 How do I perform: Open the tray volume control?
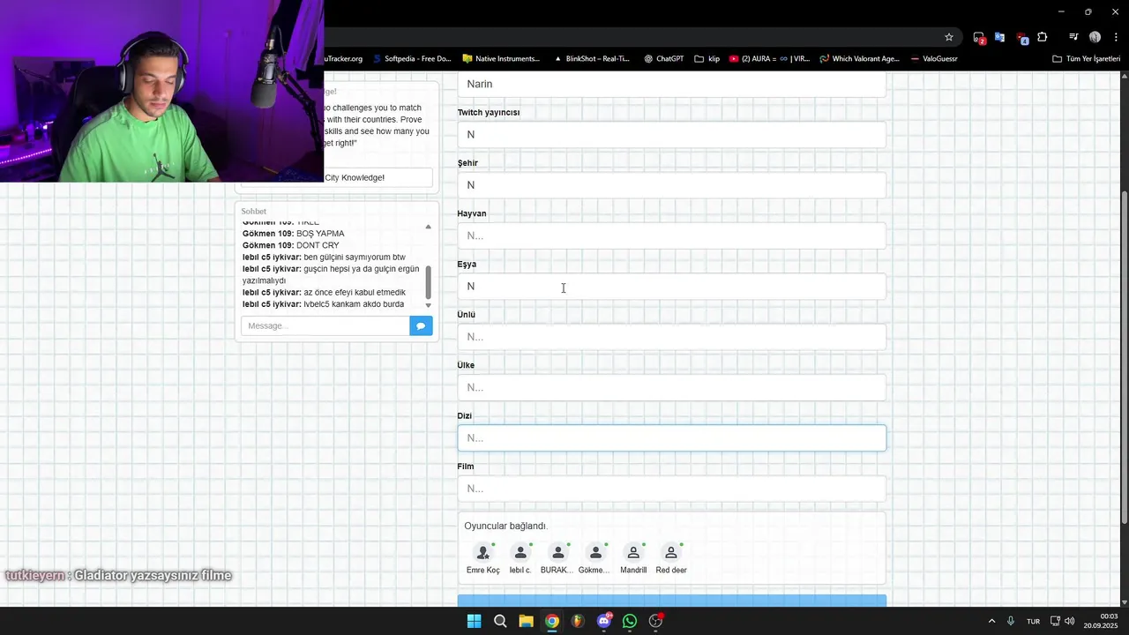pos(1069,621)
